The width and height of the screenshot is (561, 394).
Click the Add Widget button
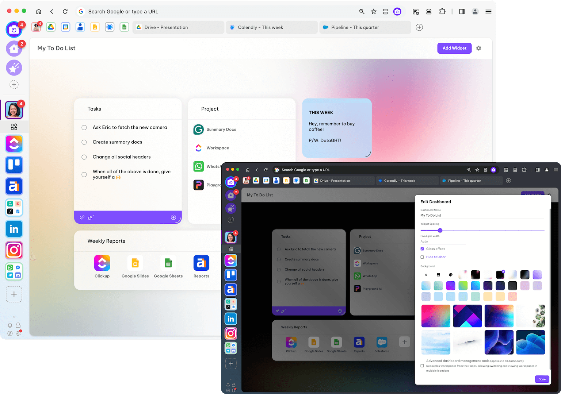click(x=454, y=48)
